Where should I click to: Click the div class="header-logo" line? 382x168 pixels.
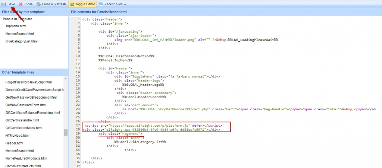click(x=140, y=80)
